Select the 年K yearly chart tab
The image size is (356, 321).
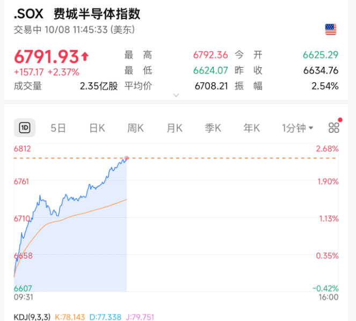point(251,128)
